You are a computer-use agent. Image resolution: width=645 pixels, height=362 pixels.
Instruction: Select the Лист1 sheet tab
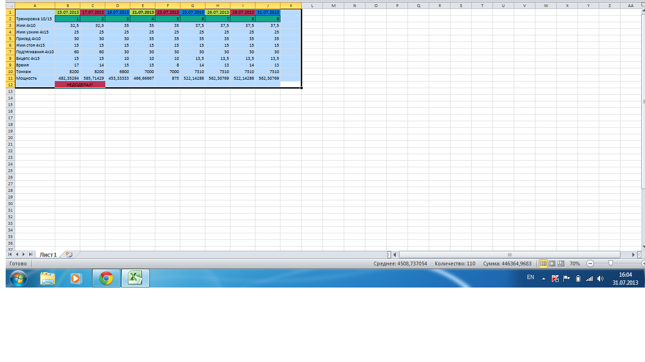[48, 255]
